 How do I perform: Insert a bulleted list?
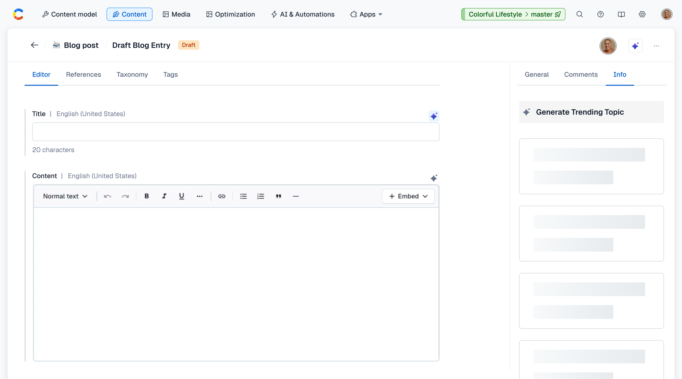tap(243, 196)
